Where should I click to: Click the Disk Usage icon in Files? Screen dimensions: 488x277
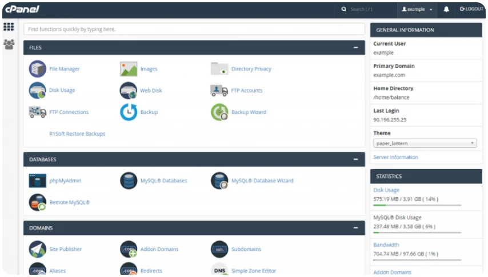38,91
